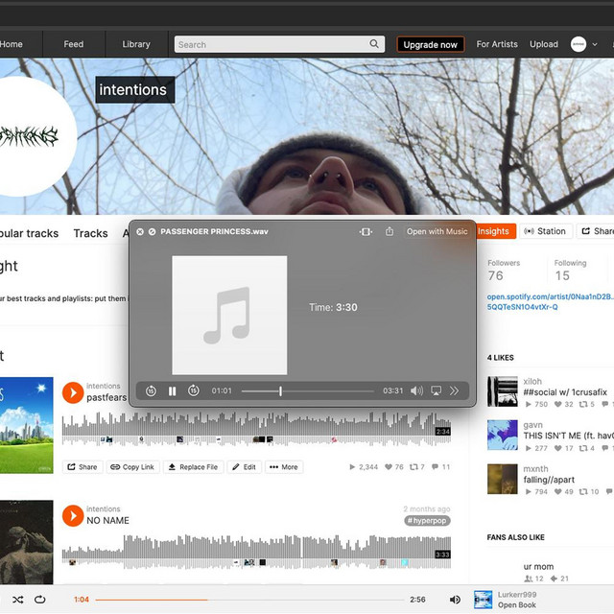Click the Search input field
The image size is (614, 614).
[x=273, y=44]
